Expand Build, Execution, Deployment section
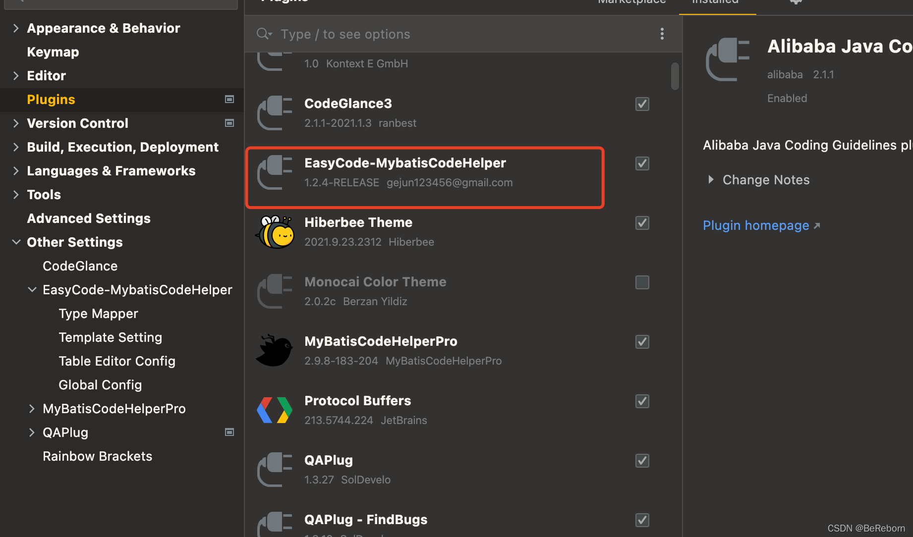This screenshot has width=913, height=537. [16, 147]
